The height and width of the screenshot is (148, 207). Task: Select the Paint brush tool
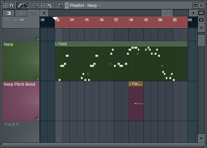click(25, 6)
